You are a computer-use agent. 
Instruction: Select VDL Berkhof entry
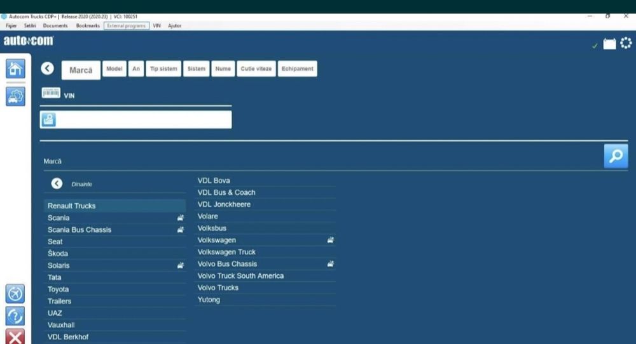[x=114, y=337]
